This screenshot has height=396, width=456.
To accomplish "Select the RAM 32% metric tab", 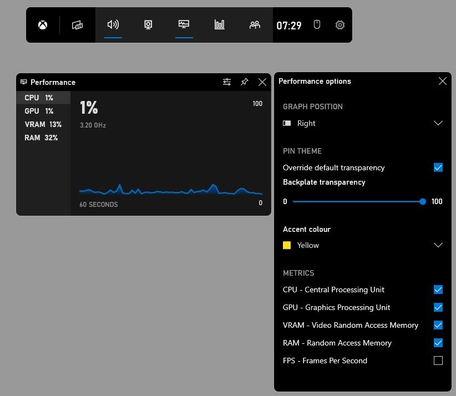I will click(43, 138).
